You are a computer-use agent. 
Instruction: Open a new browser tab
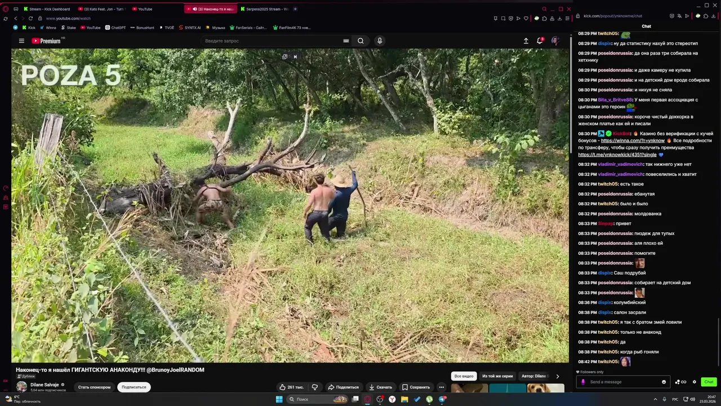295,9
